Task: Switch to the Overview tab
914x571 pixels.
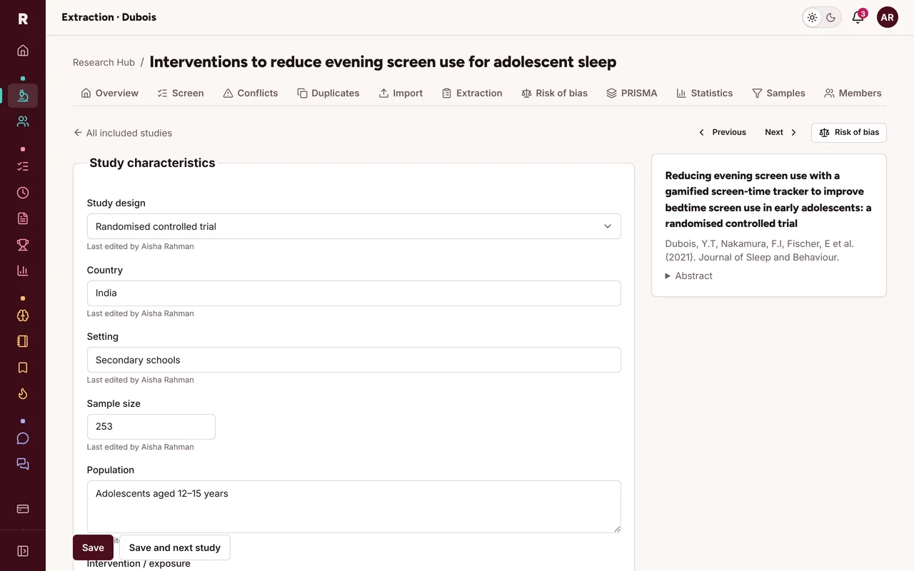Action: pyautogui.click(x=110, y=93)
